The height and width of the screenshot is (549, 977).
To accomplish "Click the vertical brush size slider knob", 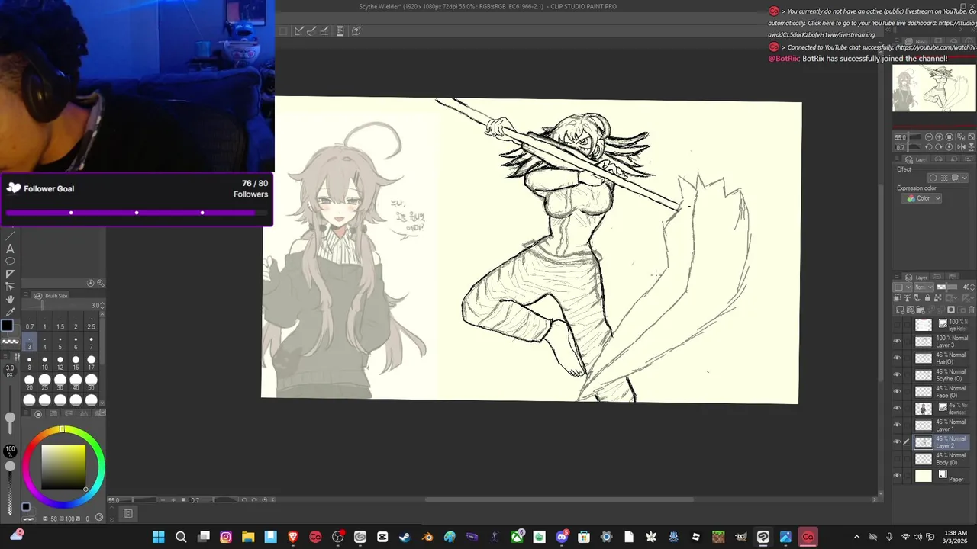I will (10, 417).
